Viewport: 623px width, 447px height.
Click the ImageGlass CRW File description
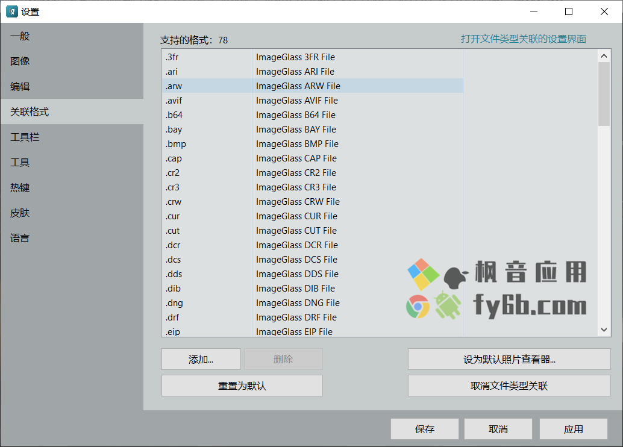298,201
